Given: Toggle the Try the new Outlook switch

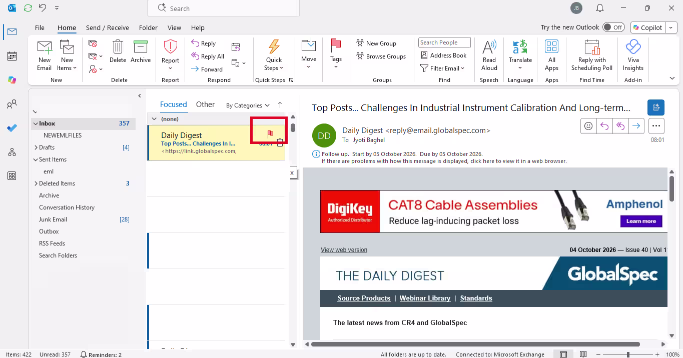Looking at the screenshot, I should pyautogui.click(x=613, y=27).
